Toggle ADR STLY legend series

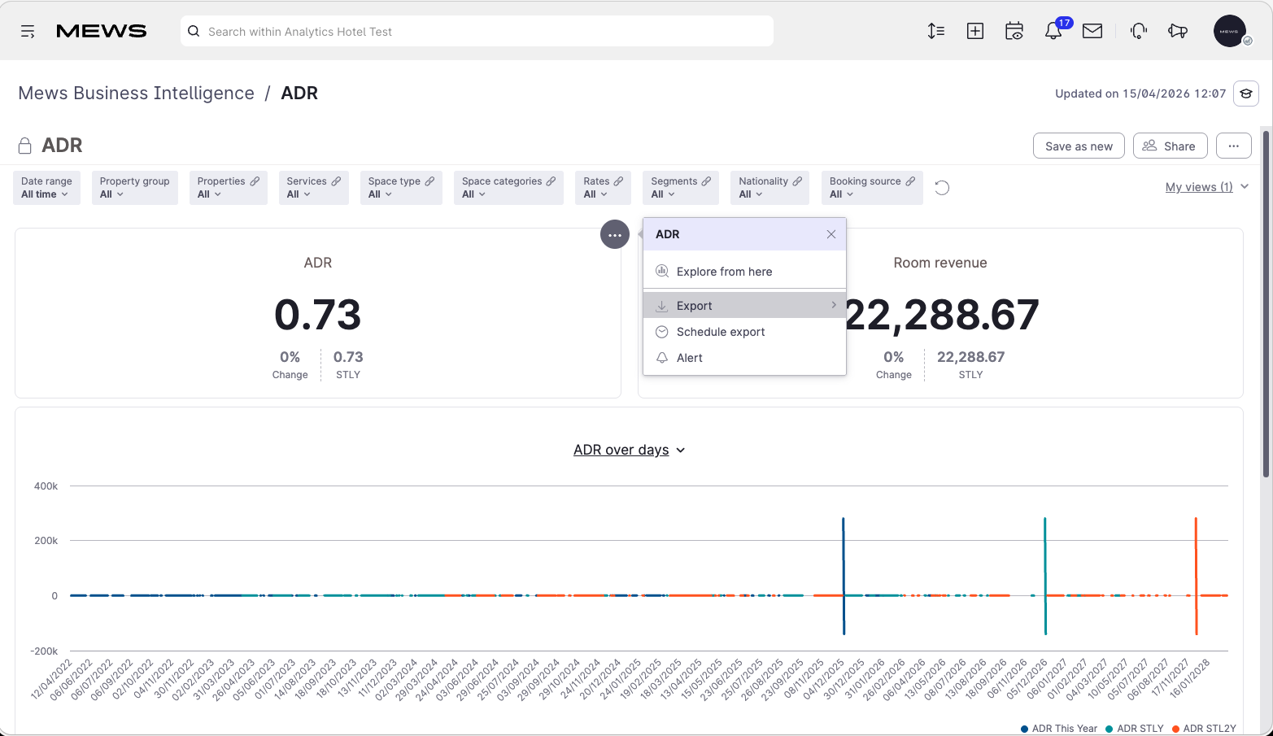1135,729
